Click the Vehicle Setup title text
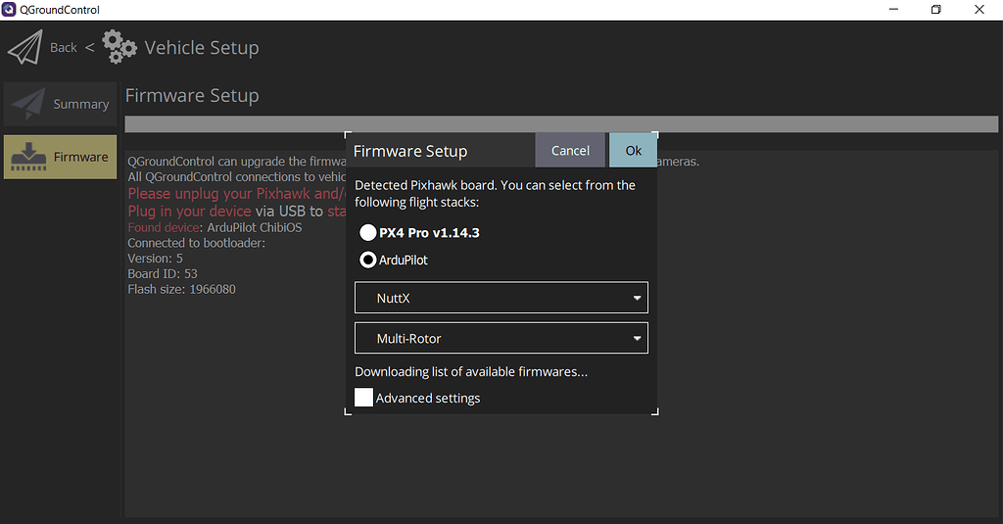This screenshot has width=1003, height=524. click(202, 48)
